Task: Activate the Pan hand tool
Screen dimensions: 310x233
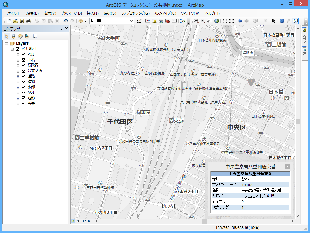Action: click(x=210, y=21)
